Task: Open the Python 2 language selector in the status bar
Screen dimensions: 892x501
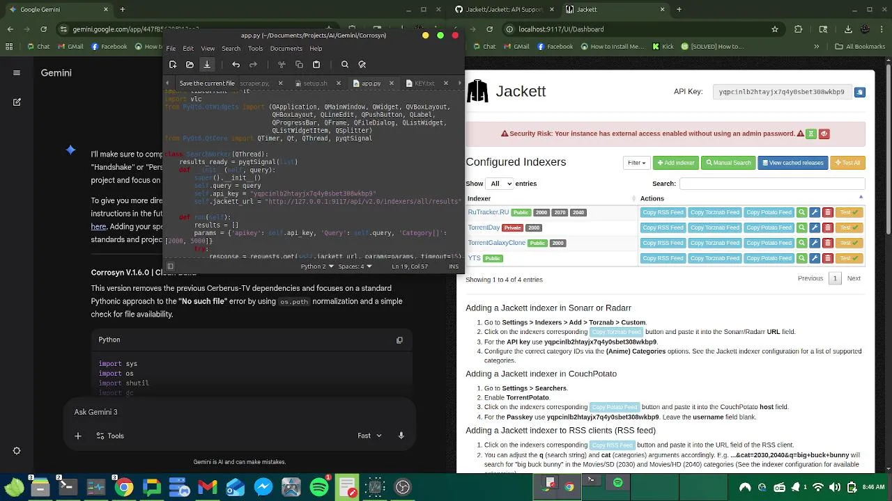Action: tap(316, 266)
